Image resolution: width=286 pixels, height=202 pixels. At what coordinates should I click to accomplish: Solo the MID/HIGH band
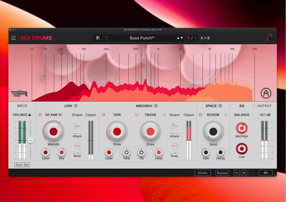[x=156, y=106]
